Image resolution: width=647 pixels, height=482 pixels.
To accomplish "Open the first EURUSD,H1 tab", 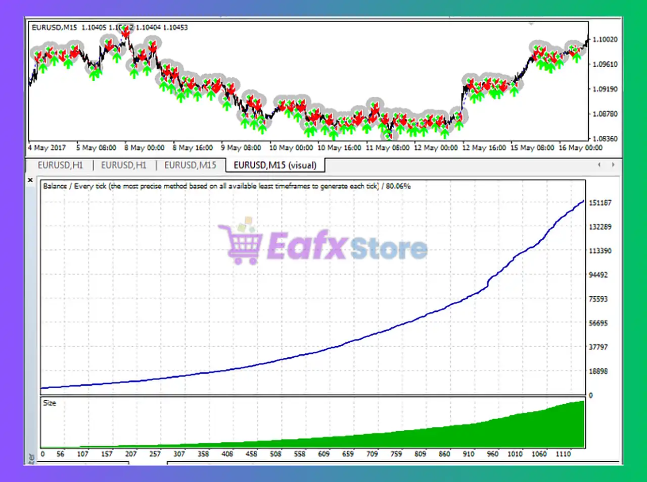I will [60, 165].
